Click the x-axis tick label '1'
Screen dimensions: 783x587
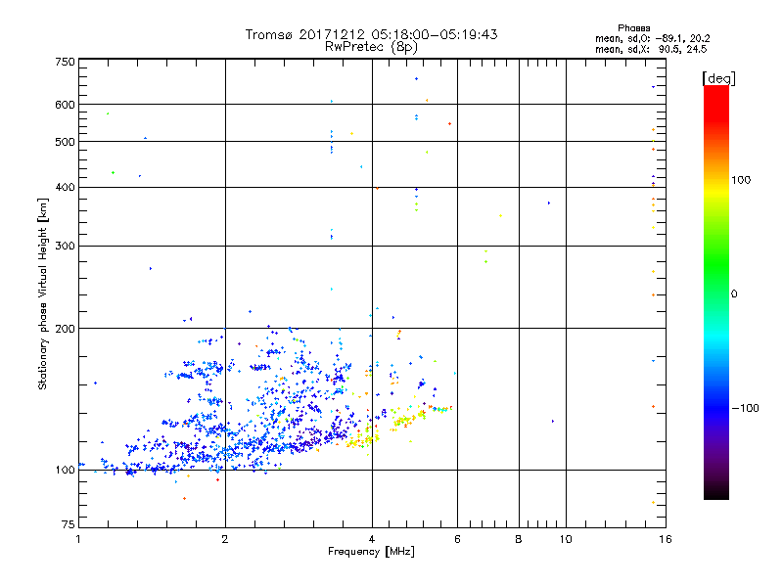point(78,539)
